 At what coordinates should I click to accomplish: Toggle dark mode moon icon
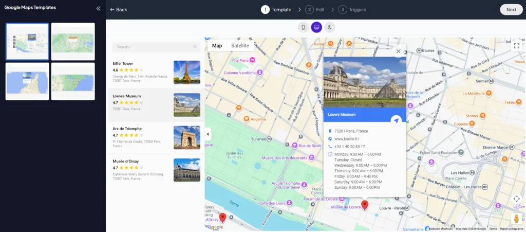(x=330, y=27)
